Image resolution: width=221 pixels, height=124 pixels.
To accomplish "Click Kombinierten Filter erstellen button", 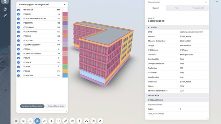I will tap(32, 106).
